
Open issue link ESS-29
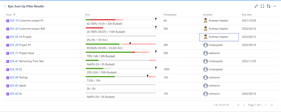click(x=14, y=45)
